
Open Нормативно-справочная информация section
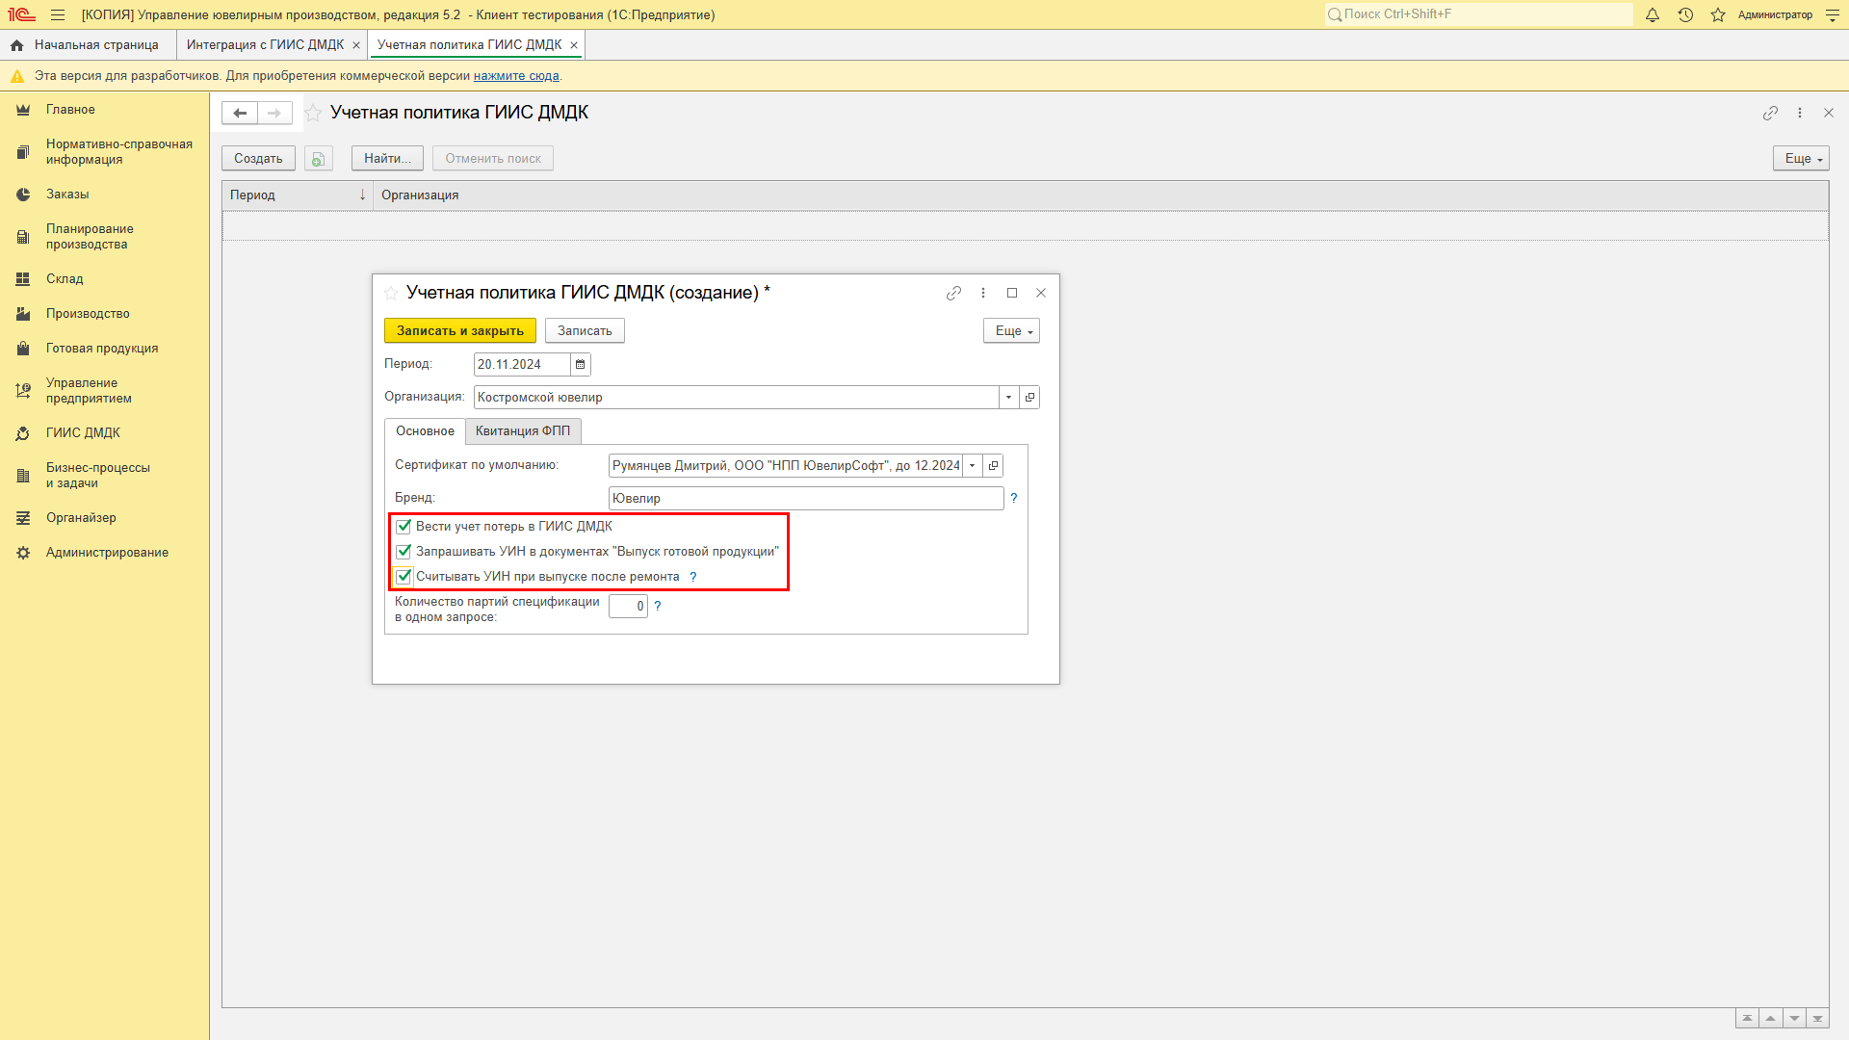[x=104, y=152]
